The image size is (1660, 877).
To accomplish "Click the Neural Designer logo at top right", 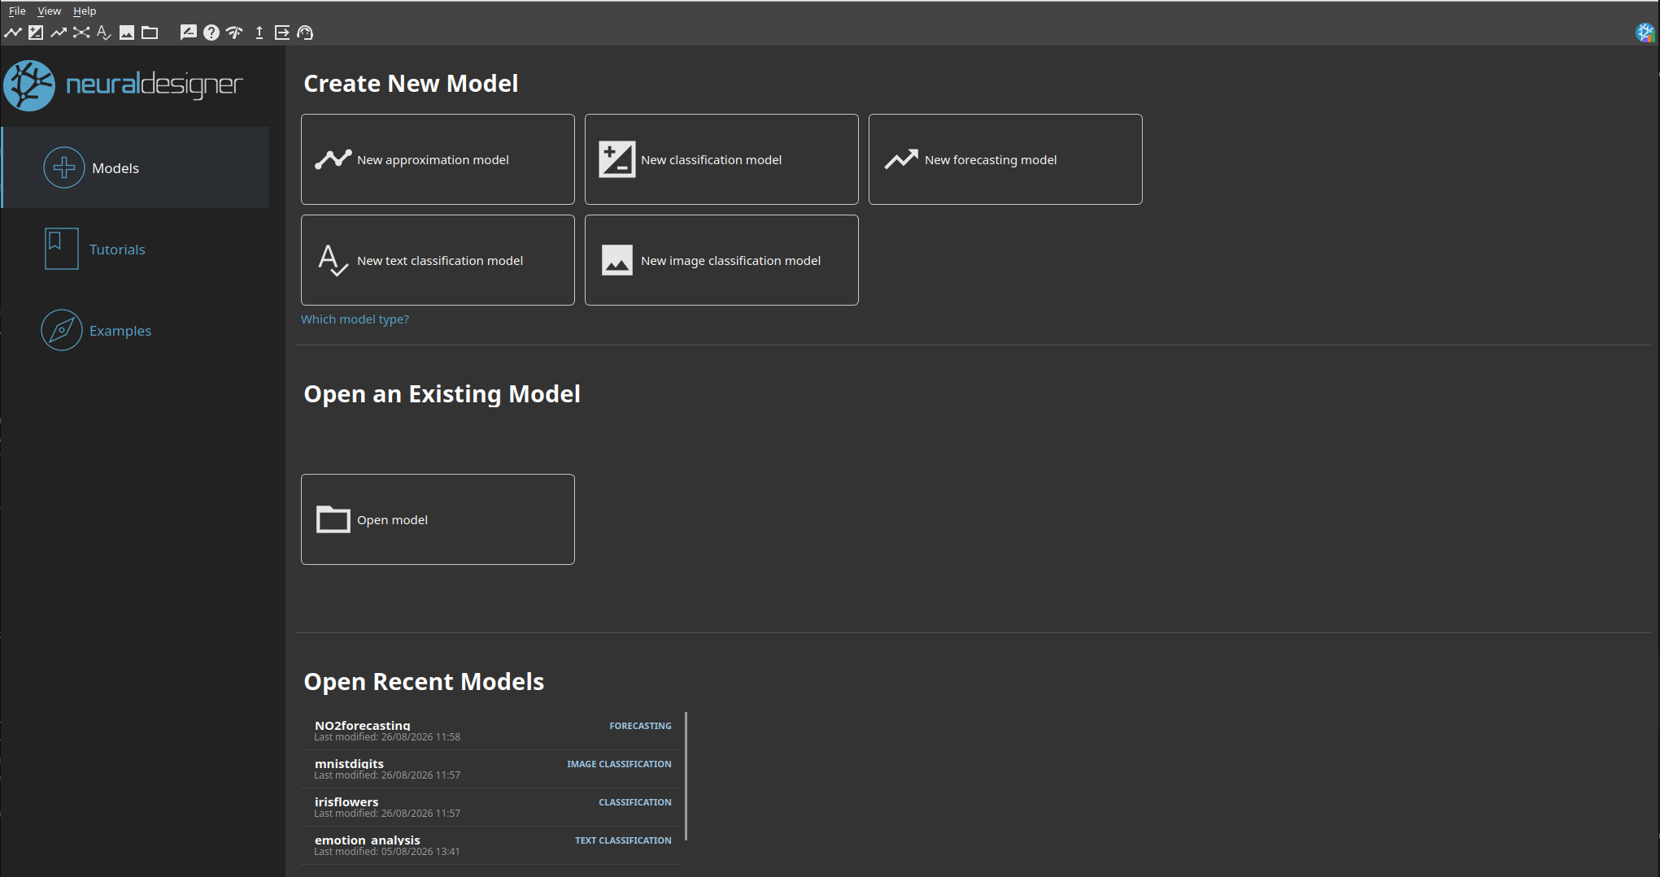I will click(1645, 33).
